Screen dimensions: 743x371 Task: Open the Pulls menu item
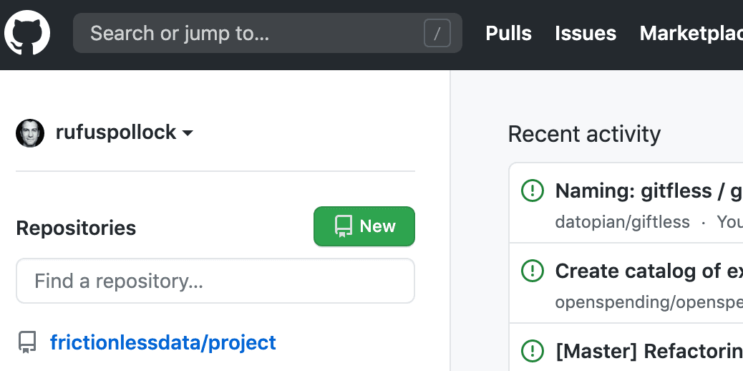pyautogui.click(x=508, y=33)
